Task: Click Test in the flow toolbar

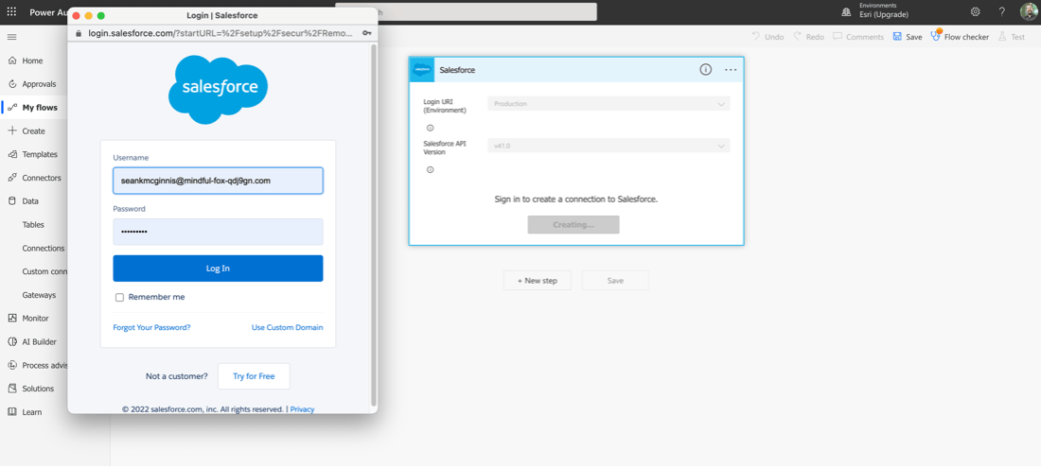Action: pyautogui.click(x=1012, y=37)
